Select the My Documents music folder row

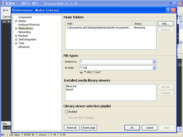click(111, 28)
